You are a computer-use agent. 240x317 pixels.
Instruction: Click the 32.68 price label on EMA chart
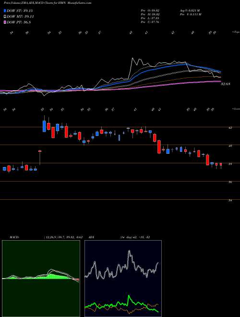tap(226, 84)
